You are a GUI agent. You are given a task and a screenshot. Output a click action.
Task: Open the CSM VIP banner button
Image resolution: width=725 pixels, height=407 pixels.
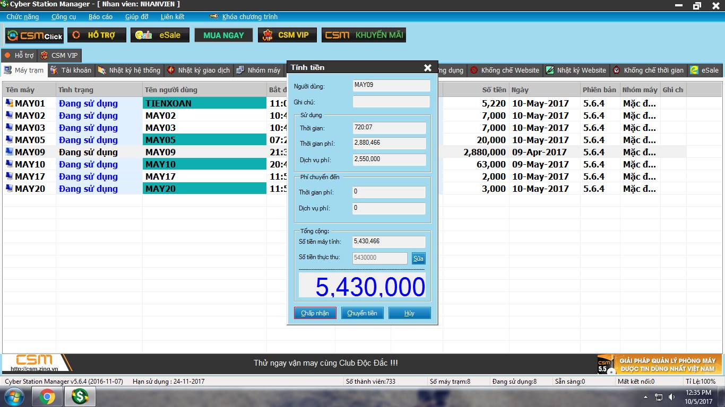tap(287, 35)
